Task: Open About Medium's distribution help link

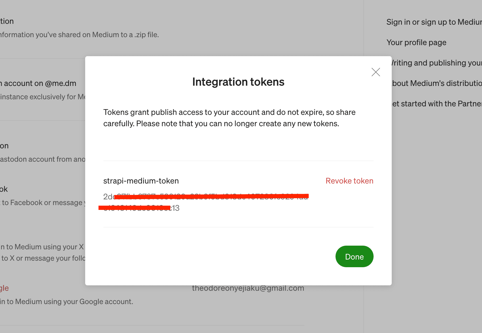Action: [x=437, y=83]
